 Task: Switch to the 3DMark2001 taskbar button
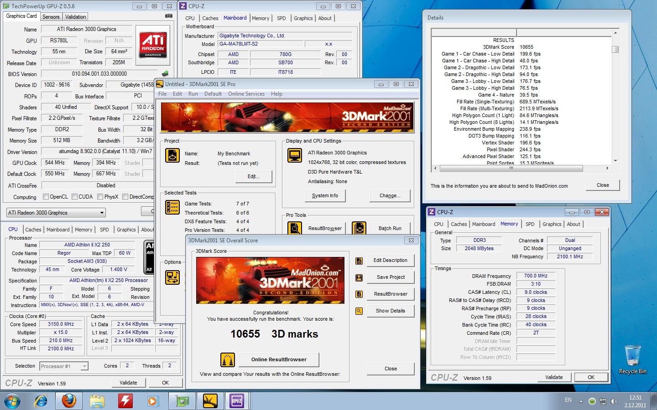(x=210, y=401)
